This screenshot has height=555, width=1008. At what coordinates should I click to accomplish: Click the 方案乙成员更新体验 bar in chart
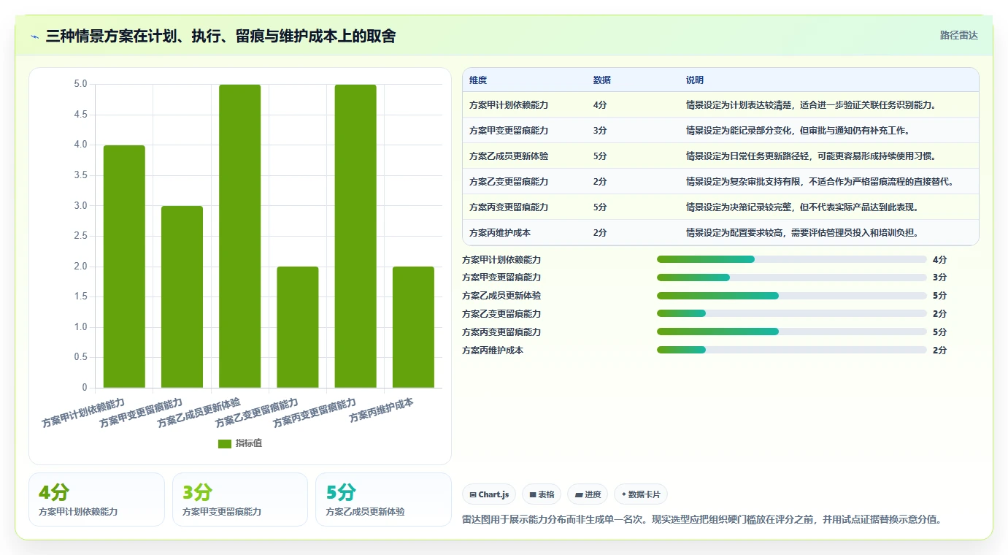[240, 236]
